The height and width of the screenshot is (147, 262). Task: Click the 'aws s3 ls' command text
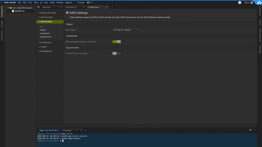coord(67,134)
